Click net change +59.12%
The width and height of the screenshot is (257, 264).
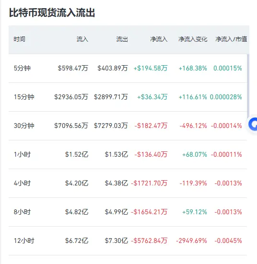tap(195, 212)
